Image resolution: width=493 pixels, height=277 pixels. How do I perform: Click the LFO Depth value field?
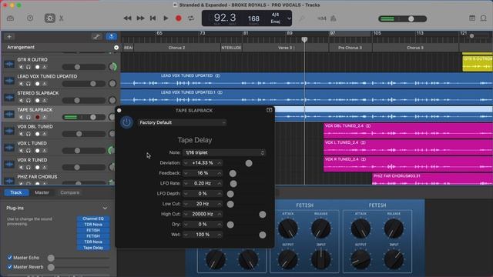(x=203, y=194)
